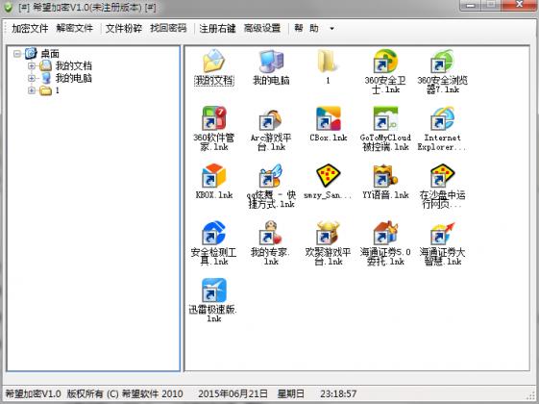Select the folder named 1 in the file pane

[328, 62]
